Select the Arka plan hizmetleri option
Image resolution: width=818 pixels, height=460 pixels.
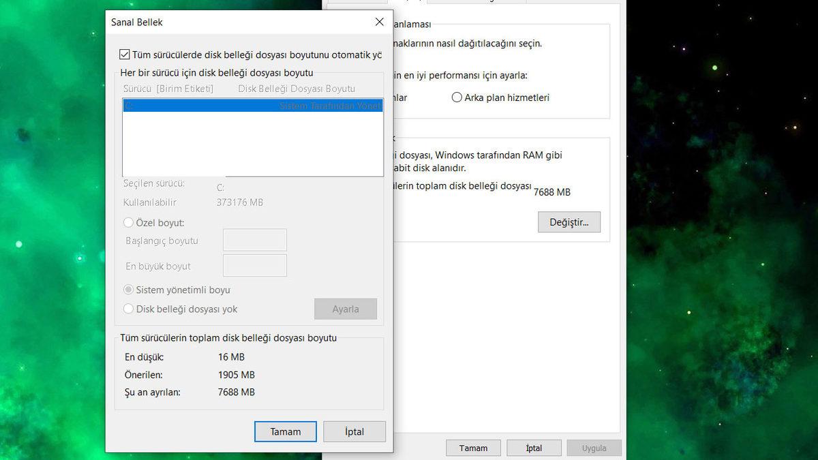457,97
